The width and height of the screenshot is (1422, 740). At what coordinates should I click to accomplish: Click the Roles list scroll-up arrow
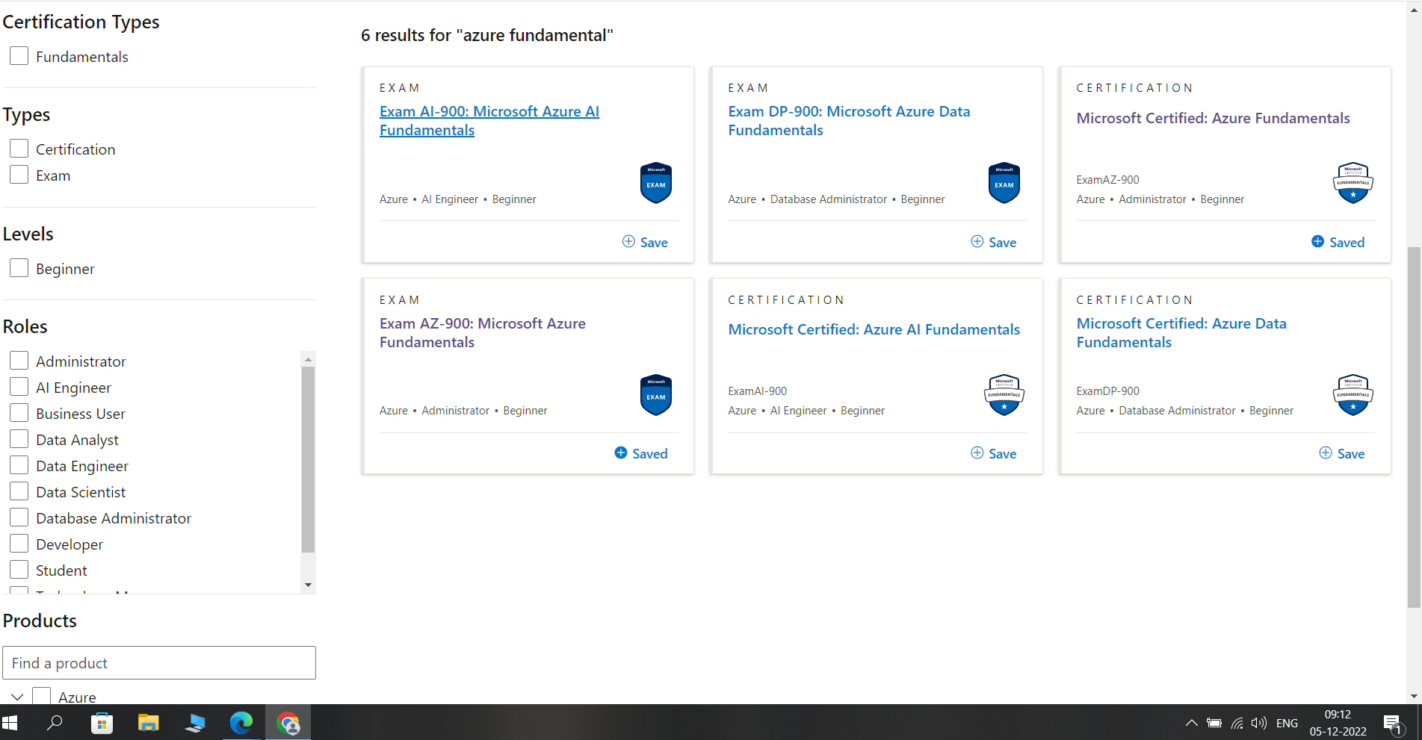308,359
